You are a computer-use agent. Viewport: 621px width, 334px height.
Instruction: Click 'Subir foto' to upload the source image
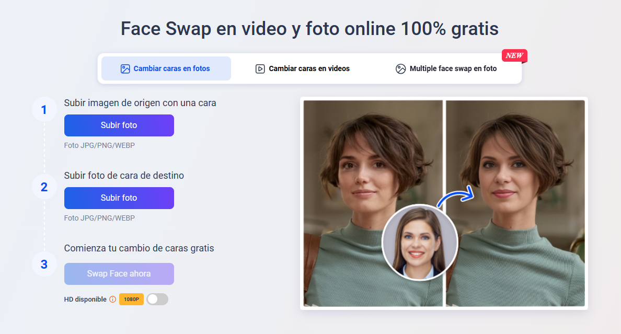point(119,125)
